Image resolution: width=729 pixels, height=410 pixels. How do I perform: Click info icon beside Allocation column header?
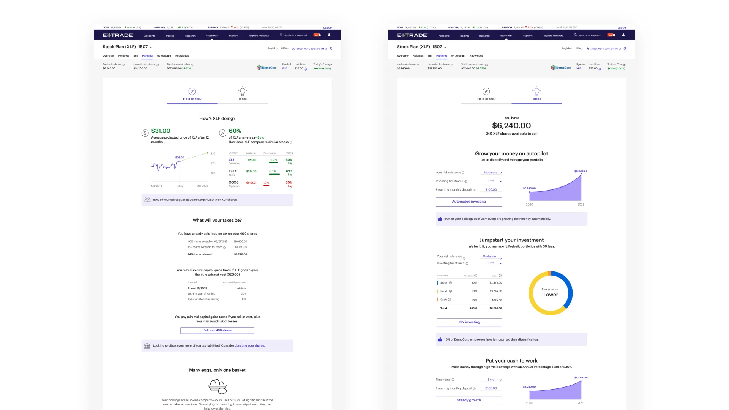(476, 276)
